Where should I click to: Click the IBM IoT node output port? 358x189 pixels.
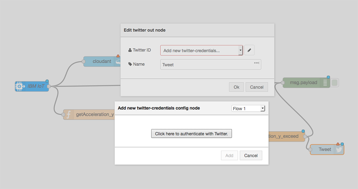49,86
